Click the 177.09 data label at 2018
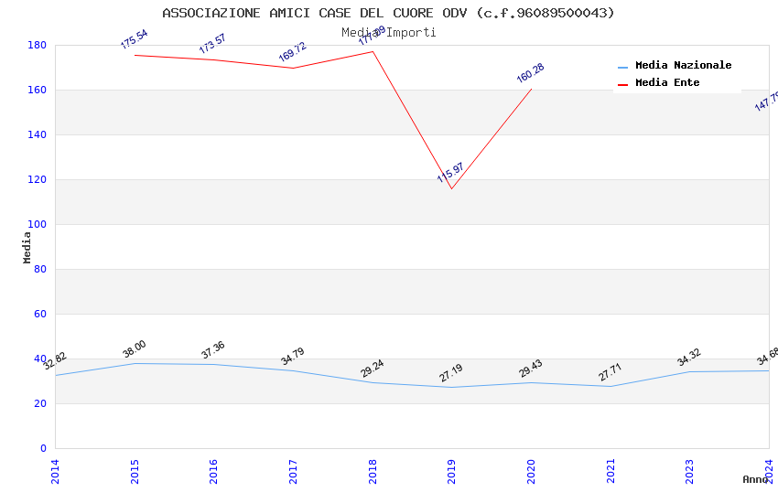This screenshot has height=503, width=778. point(372,36)
